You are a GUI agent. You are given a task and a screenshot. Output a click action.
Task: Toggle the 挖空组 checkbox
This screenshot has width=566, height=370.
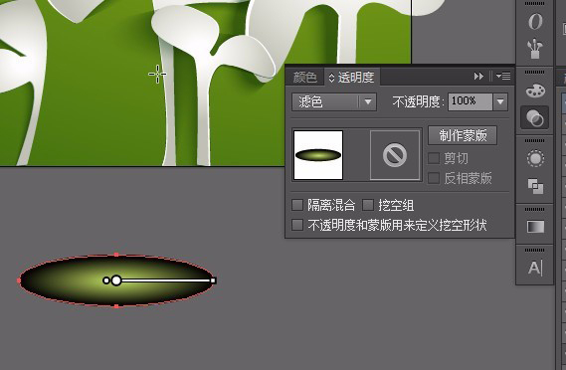coord(368,205)
